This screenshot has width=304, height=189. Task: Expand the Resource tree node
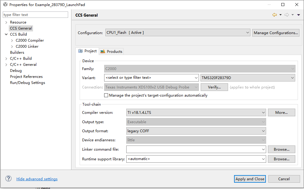pos(6,22)
